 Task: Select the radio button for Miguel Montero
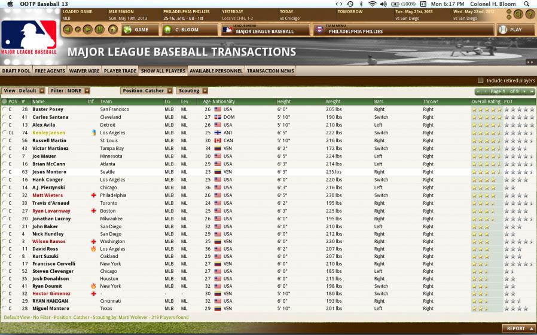4,308
